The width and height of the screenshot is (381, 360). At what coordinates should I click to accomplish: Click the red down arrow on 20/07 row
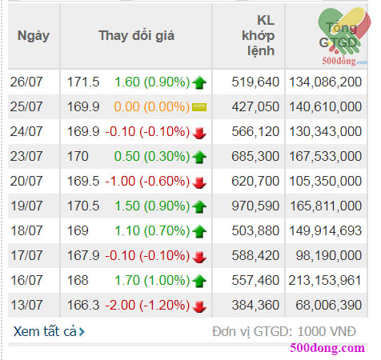tap(199, 182)
